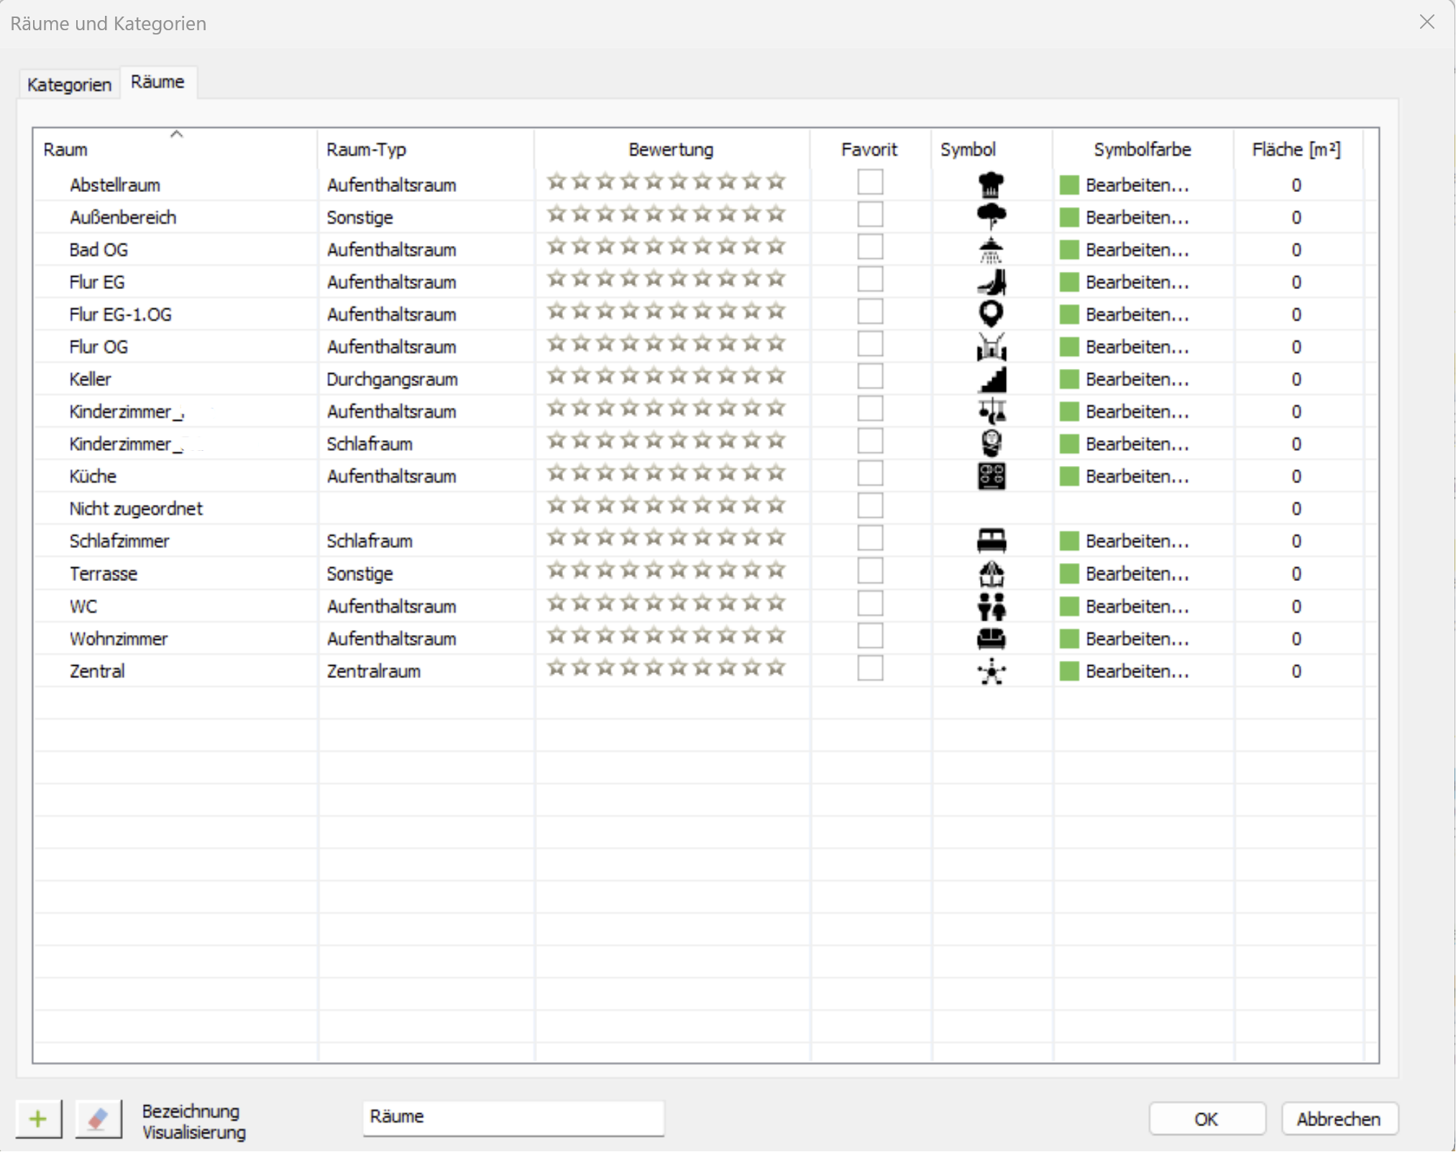The image size is (1456, 1152).
Task: Check the Favorit box for Flur EG
Action: point(870,279)
